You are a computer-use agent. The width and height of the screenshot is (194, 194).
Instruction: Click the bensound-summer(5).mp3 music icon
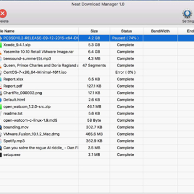coord(1,59)
